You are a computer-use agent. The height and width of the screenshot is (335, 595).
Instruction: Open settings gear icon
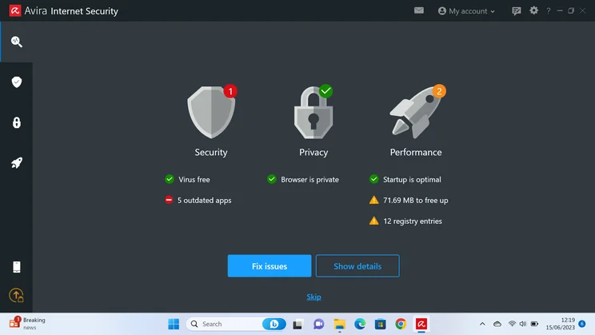coord(533,10)
